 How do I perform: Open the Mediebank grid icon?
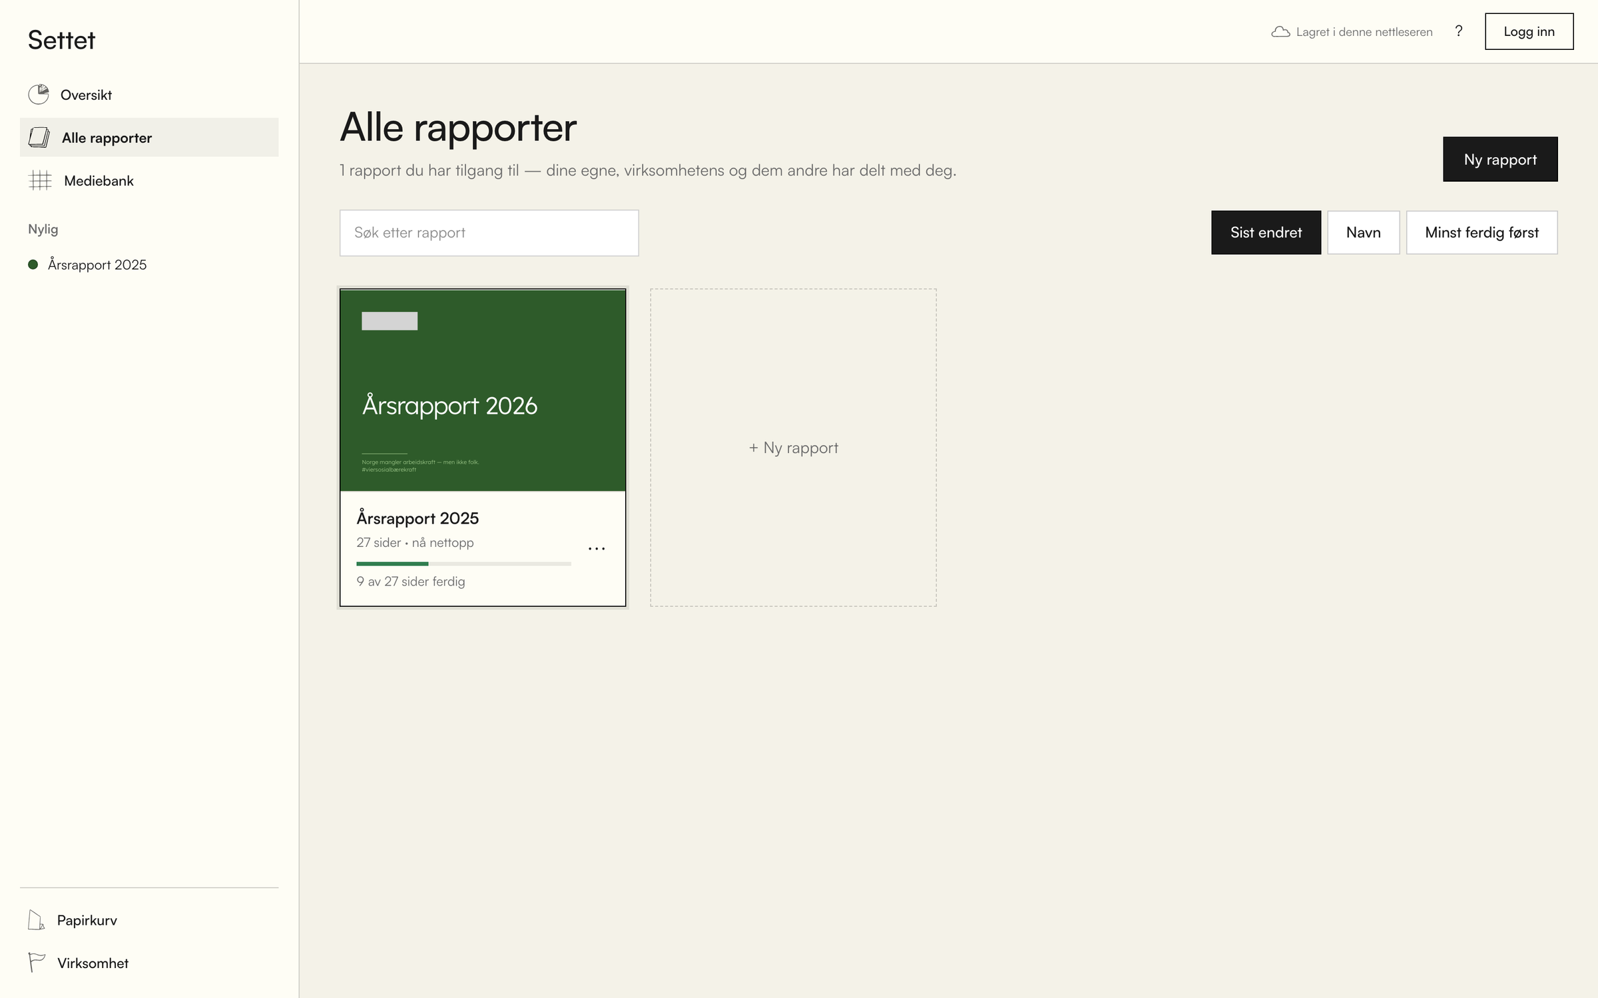point(40,180)
